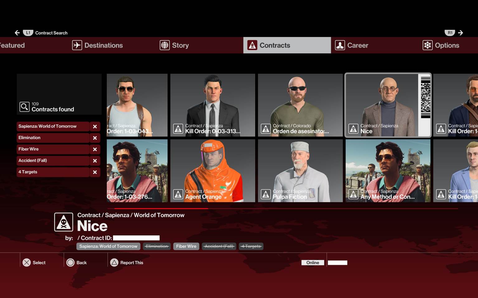478x298 pixels.
Task: Click the contract icon on Kill Order: 0-03-313 tile
Action: (178, 129)
